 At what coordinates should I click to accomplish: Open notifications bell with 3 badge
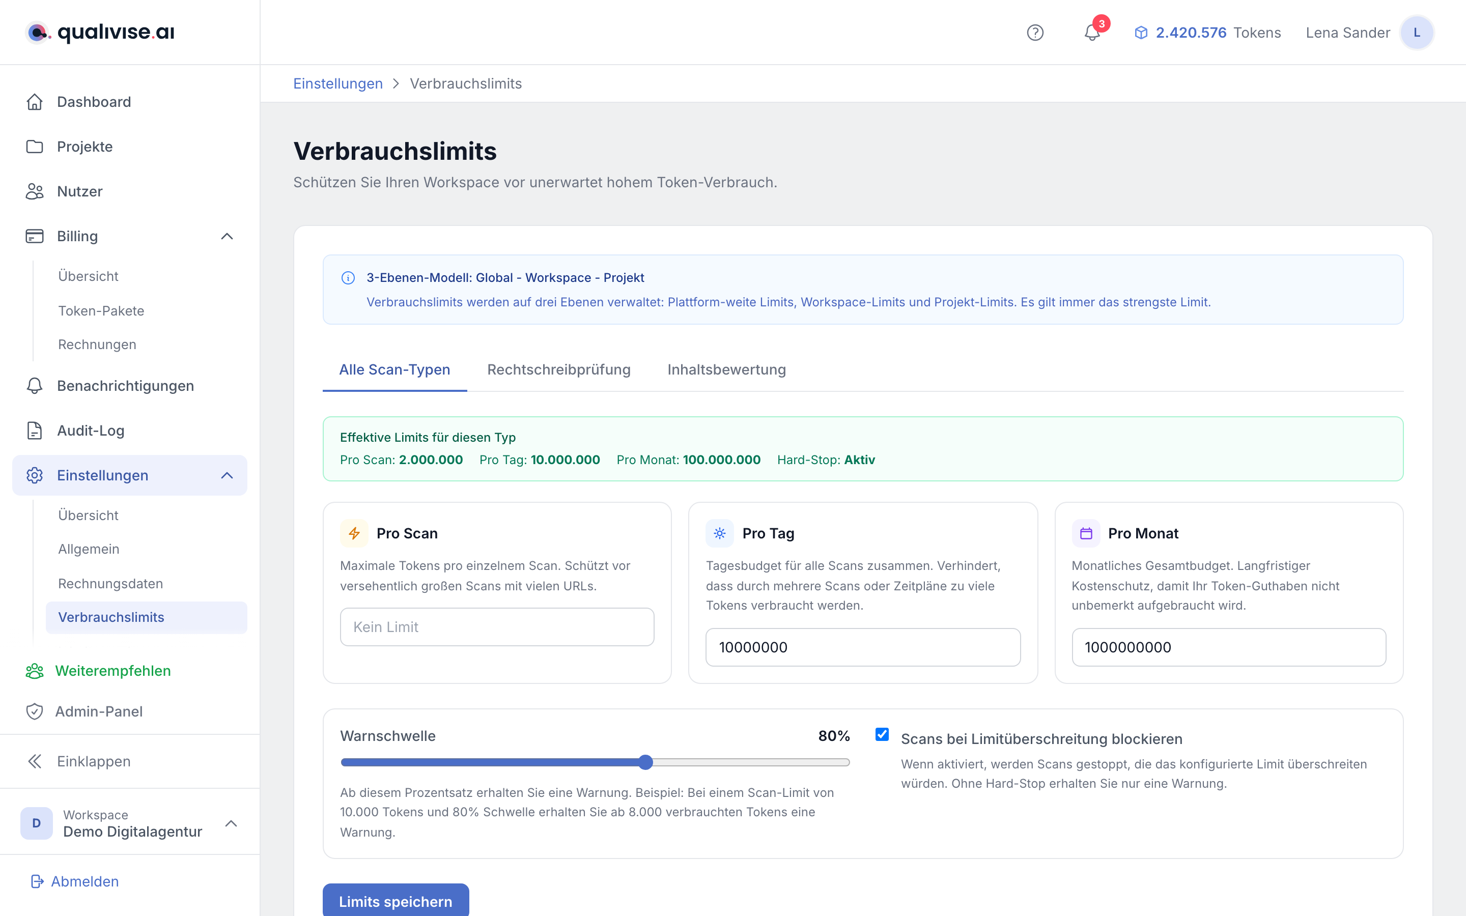pos(1092,32)
